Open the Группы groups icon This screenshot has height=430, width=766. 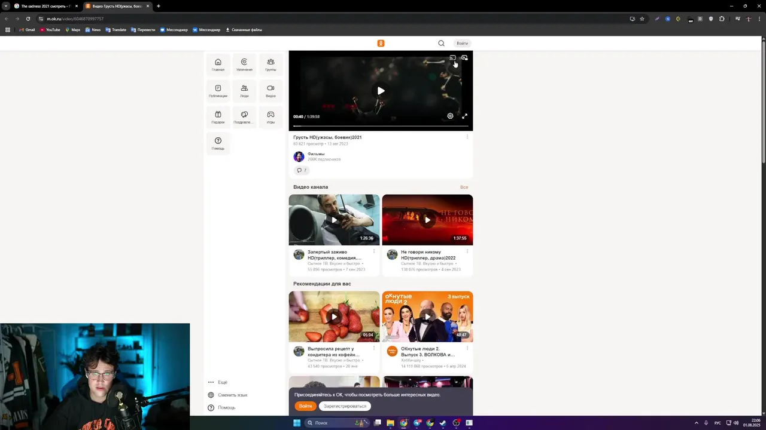(x=270, y=64)
